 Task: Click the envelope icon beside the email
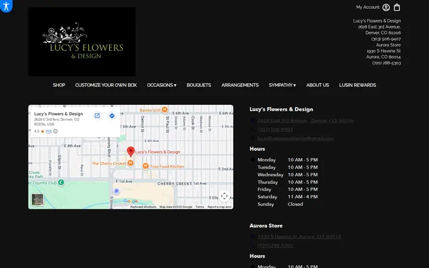point(252,138)
